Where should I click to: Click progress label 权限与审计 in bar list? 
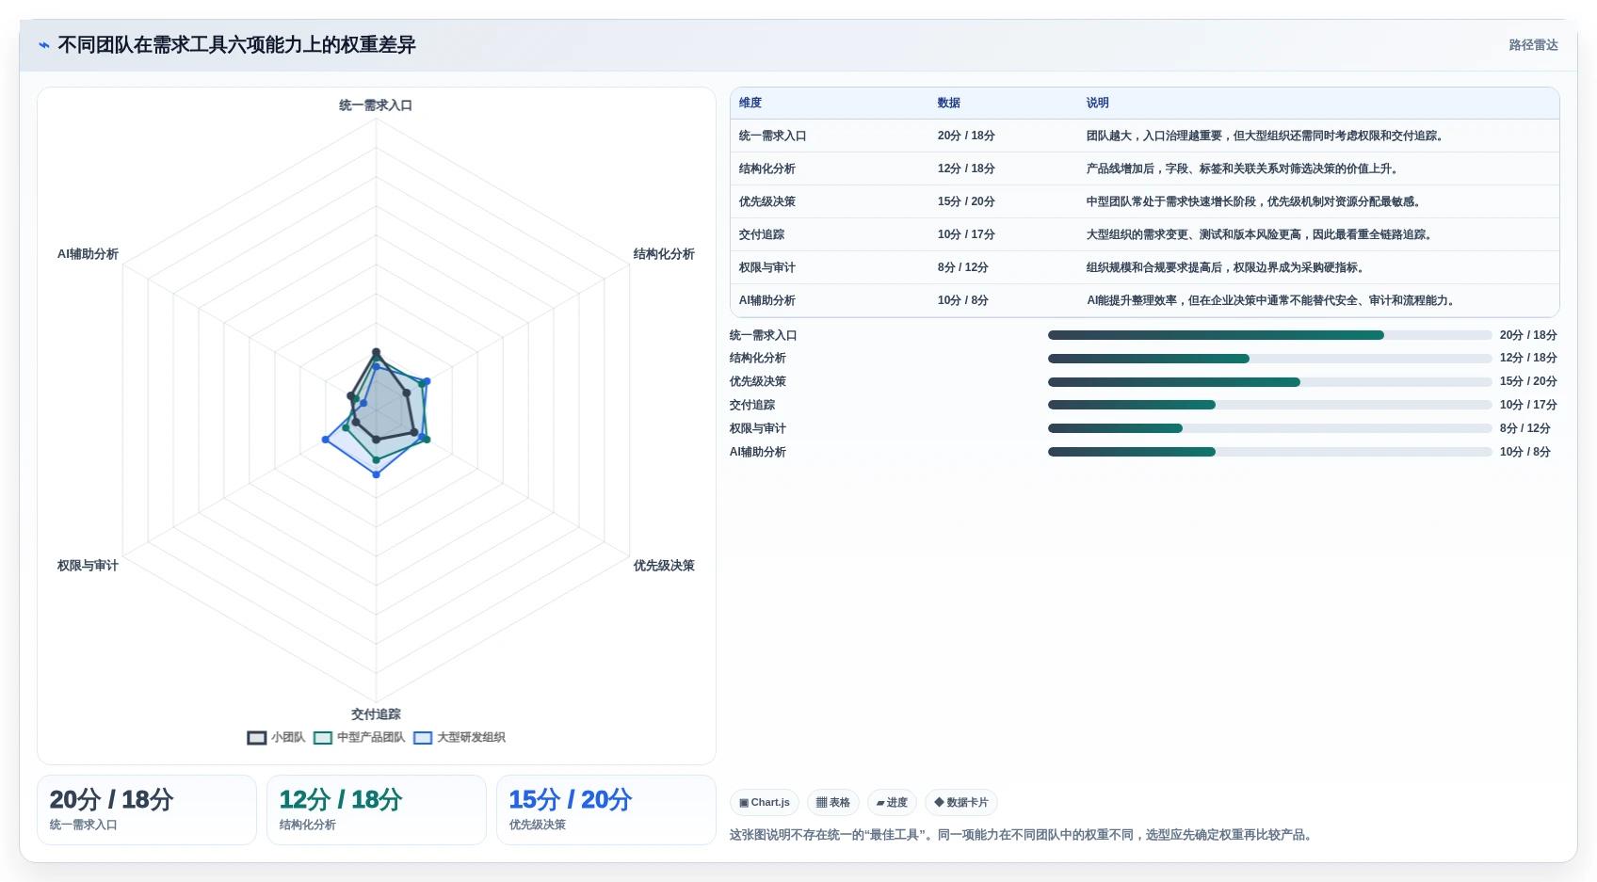[x=758, y=428]
